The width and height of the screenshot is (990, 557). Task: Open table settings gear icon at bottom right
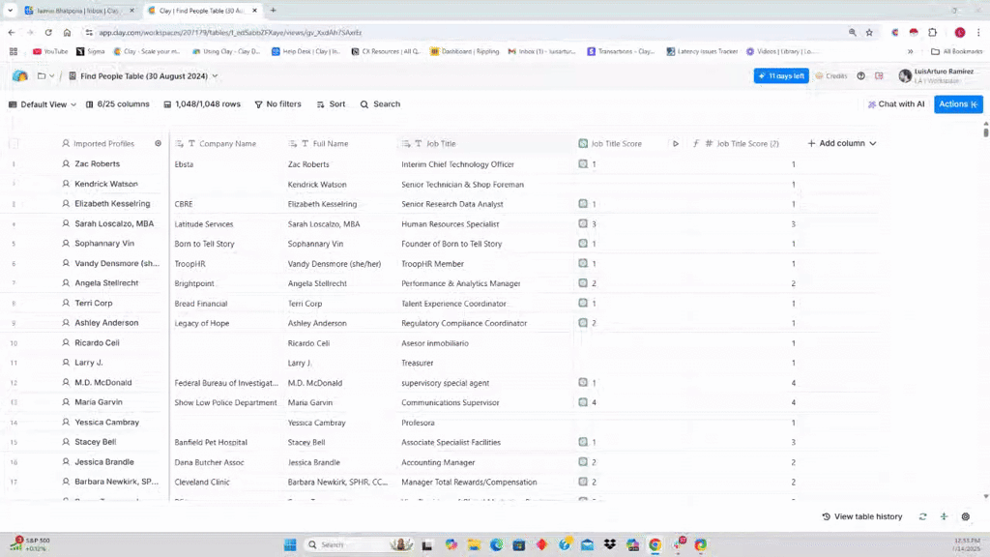(965, 516)
